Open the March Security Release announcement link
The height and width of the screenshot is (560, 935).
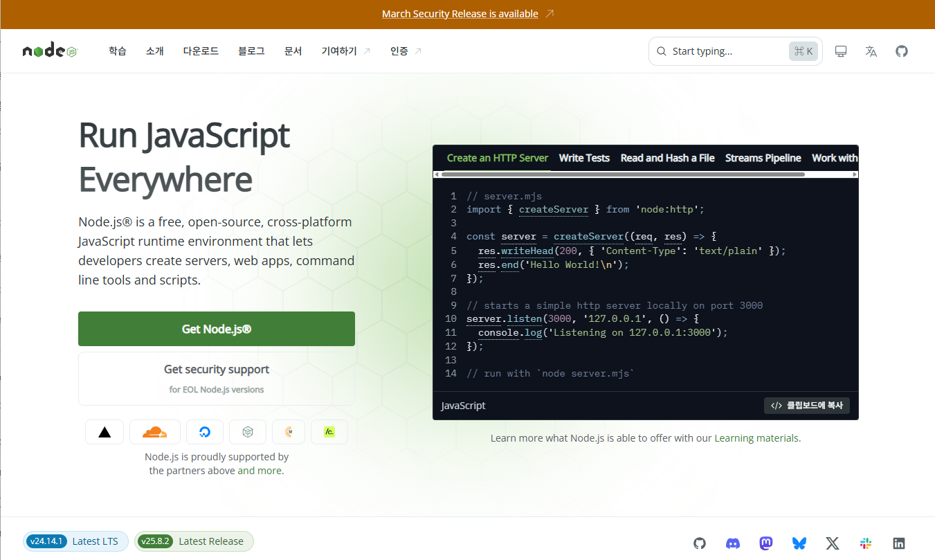[x=460, y=13]
